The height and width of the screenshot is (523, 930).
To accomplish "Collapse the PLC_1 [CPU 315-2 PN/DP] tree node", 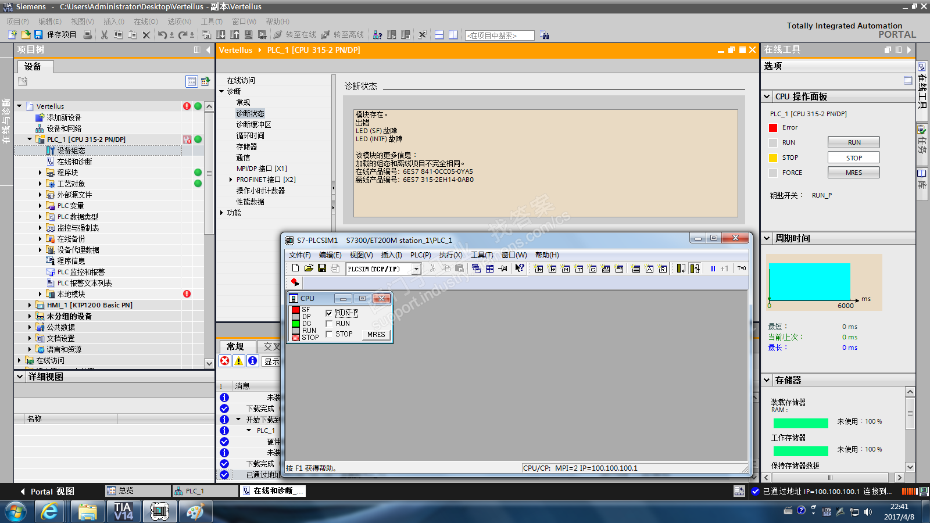I will click(x=30, y=139).
